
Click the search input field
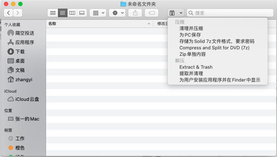[x=231, y=13]
